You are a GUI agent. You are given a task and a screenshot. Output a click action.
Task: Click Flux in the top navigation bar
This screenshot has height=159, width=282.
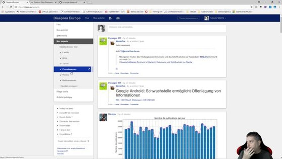tap(87, 18)
